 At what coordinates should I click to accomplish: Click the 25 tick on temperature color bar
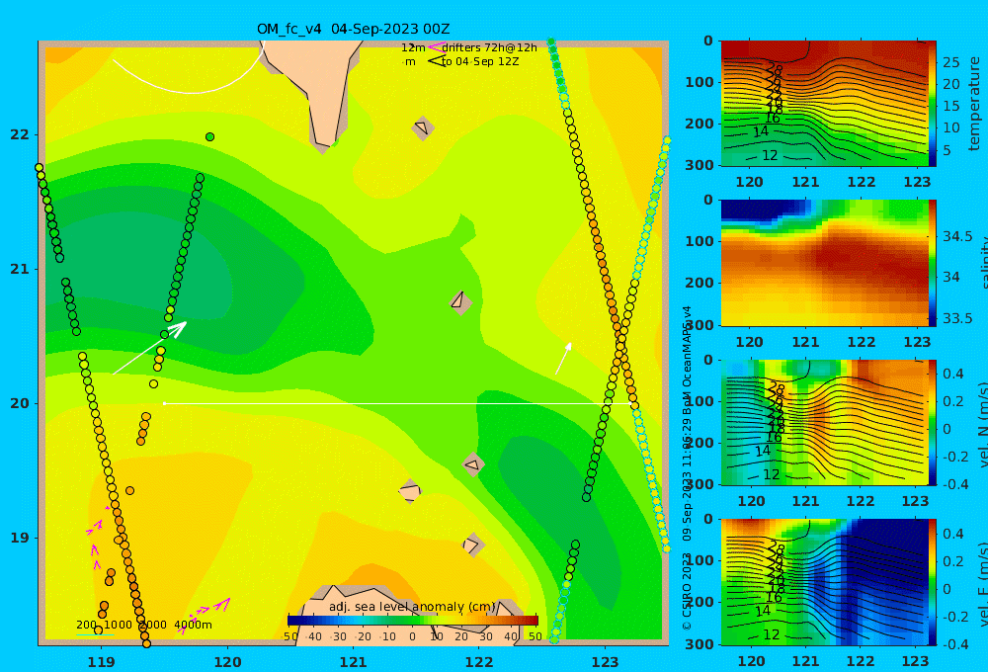tap(950, 62)
